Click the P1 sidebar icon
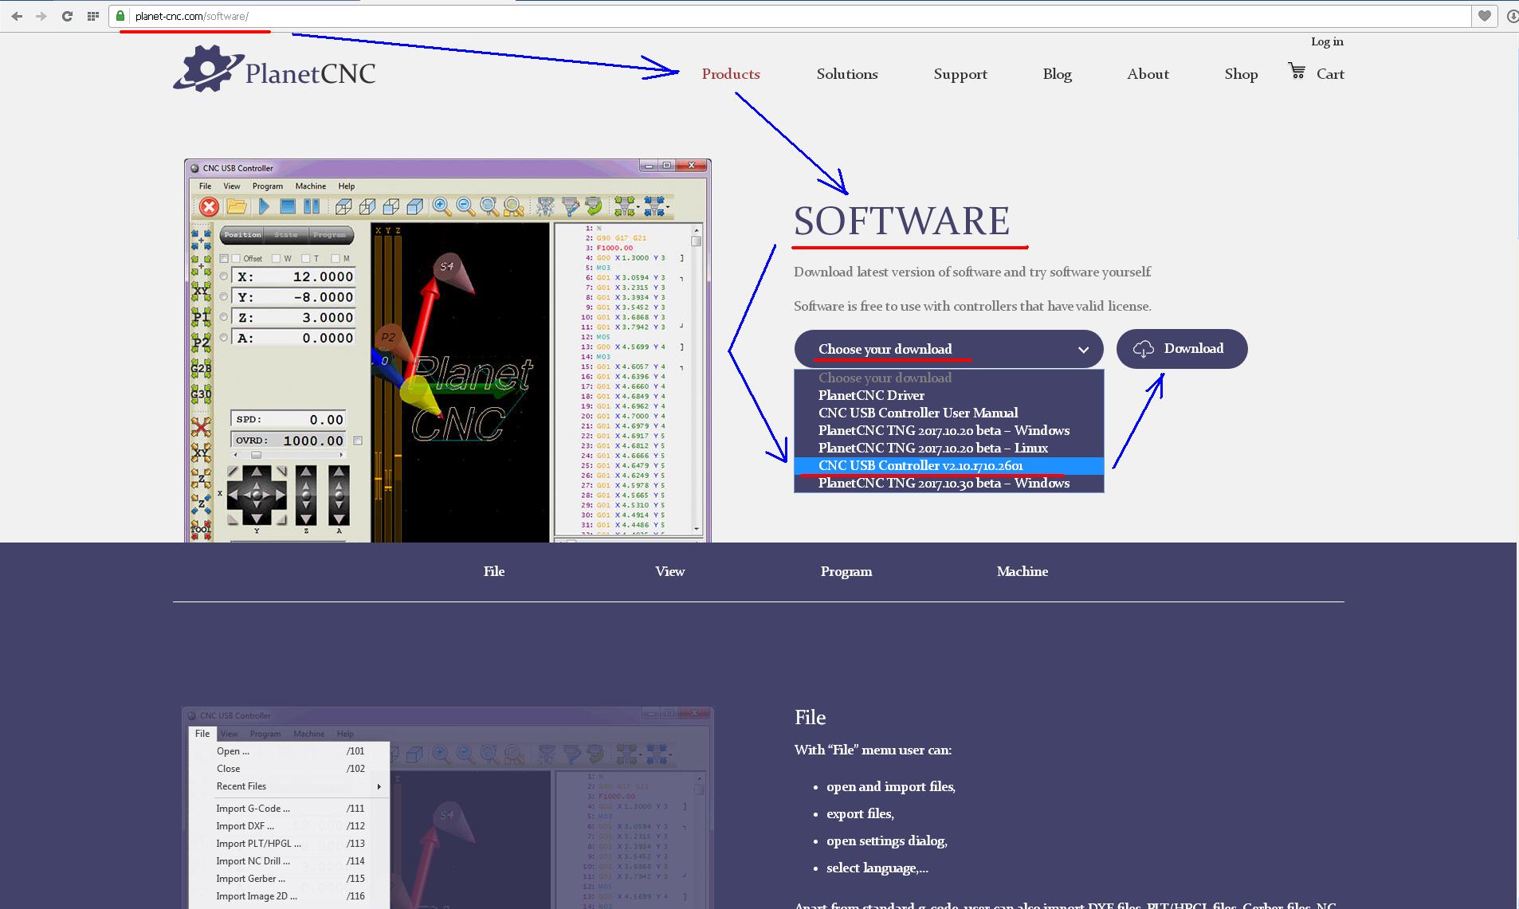Image resolution: width=1519 pixels, height=909 pixels. [201, 317]
